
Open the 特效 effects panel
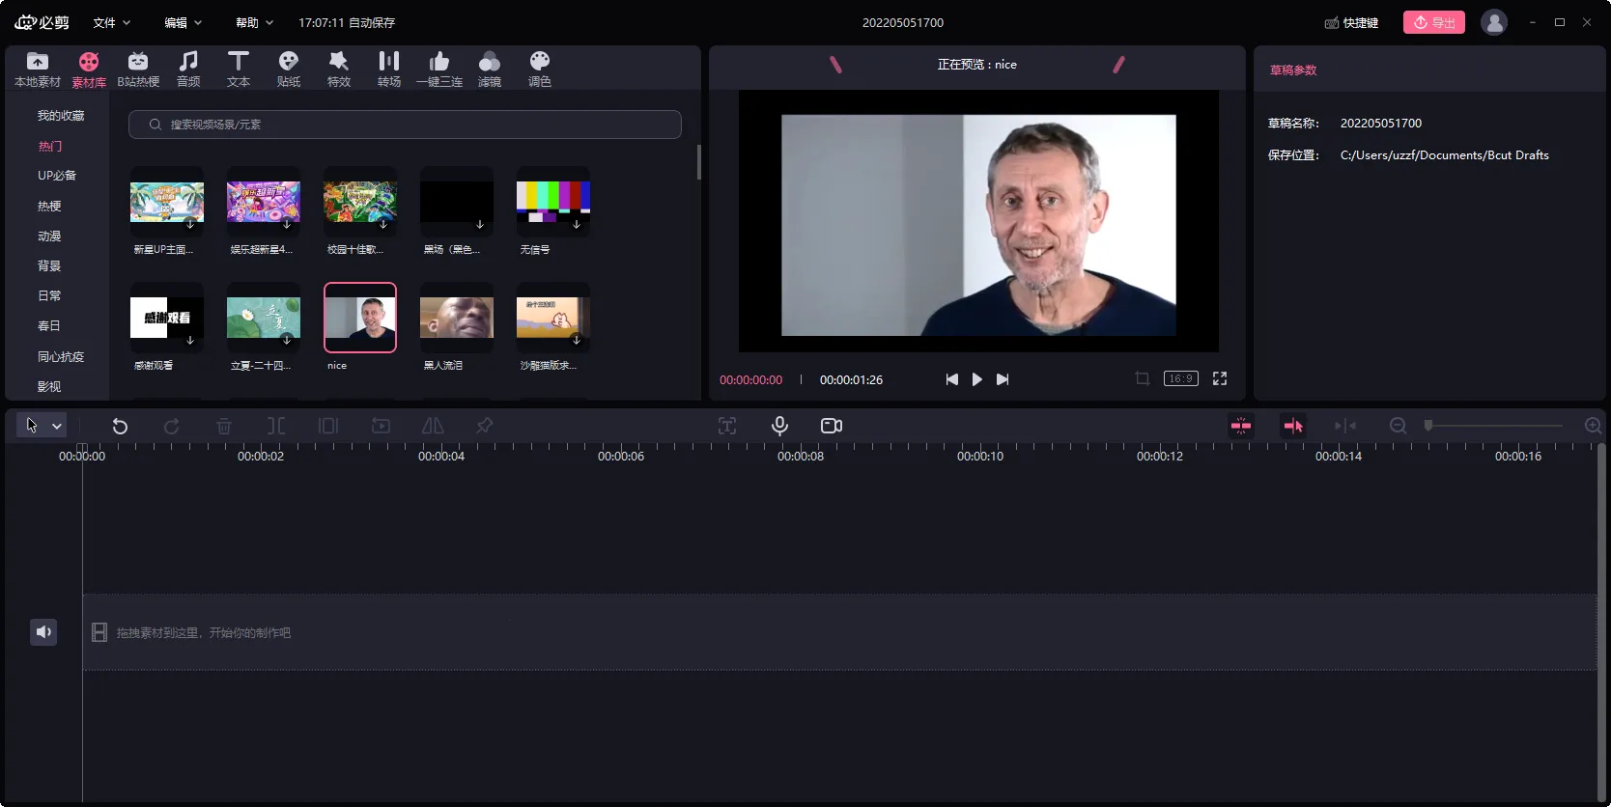(x=338, y=69)
